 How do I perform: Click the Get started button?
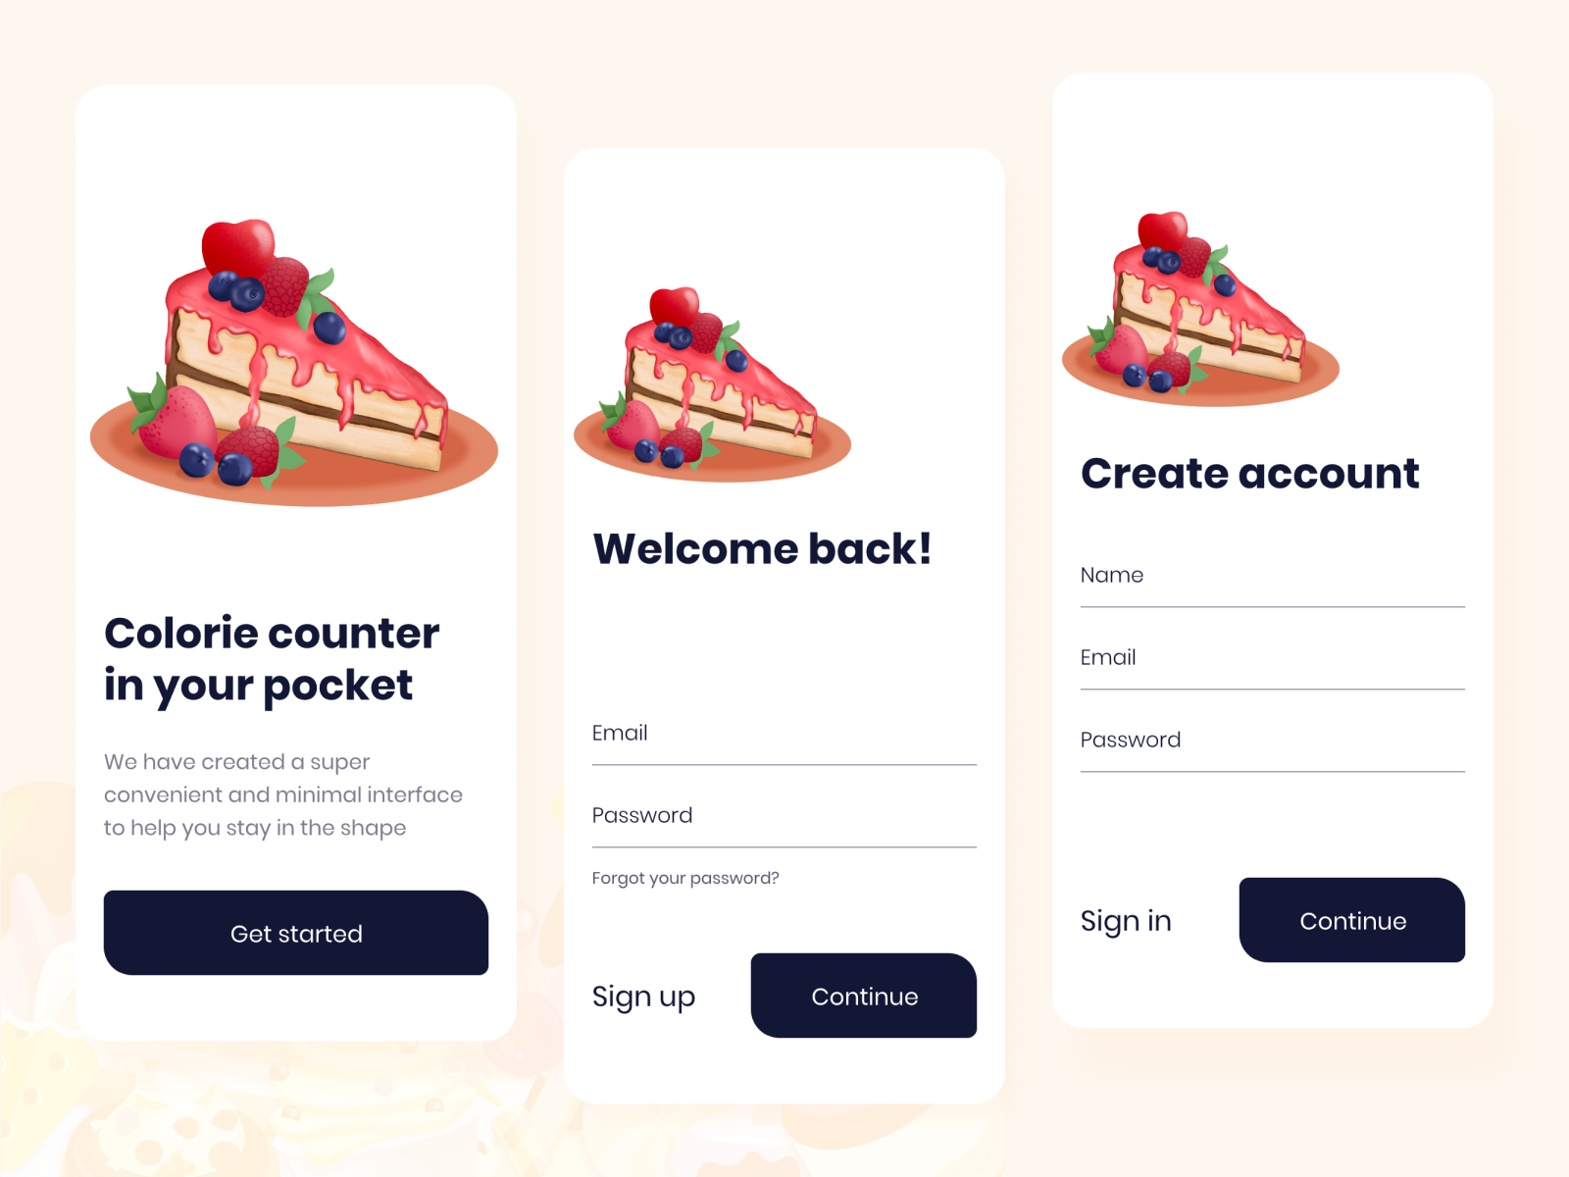296,933
